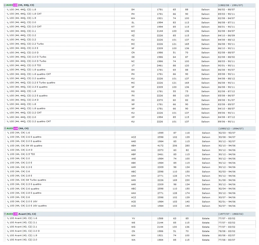
Task: Click engine code KZ in C3 2.2 row
Action: [x=133, y=35]
